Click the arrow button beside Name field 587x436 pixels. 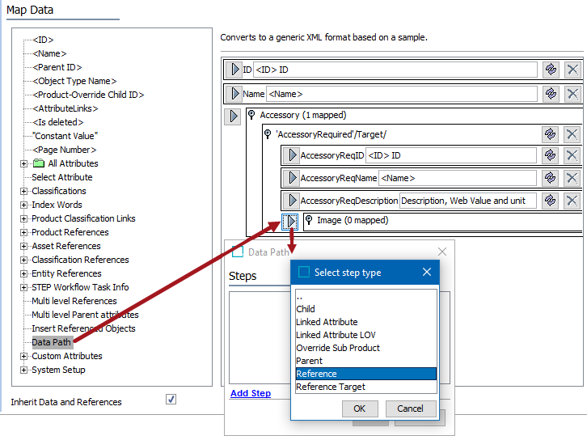(x=233, y=94)
